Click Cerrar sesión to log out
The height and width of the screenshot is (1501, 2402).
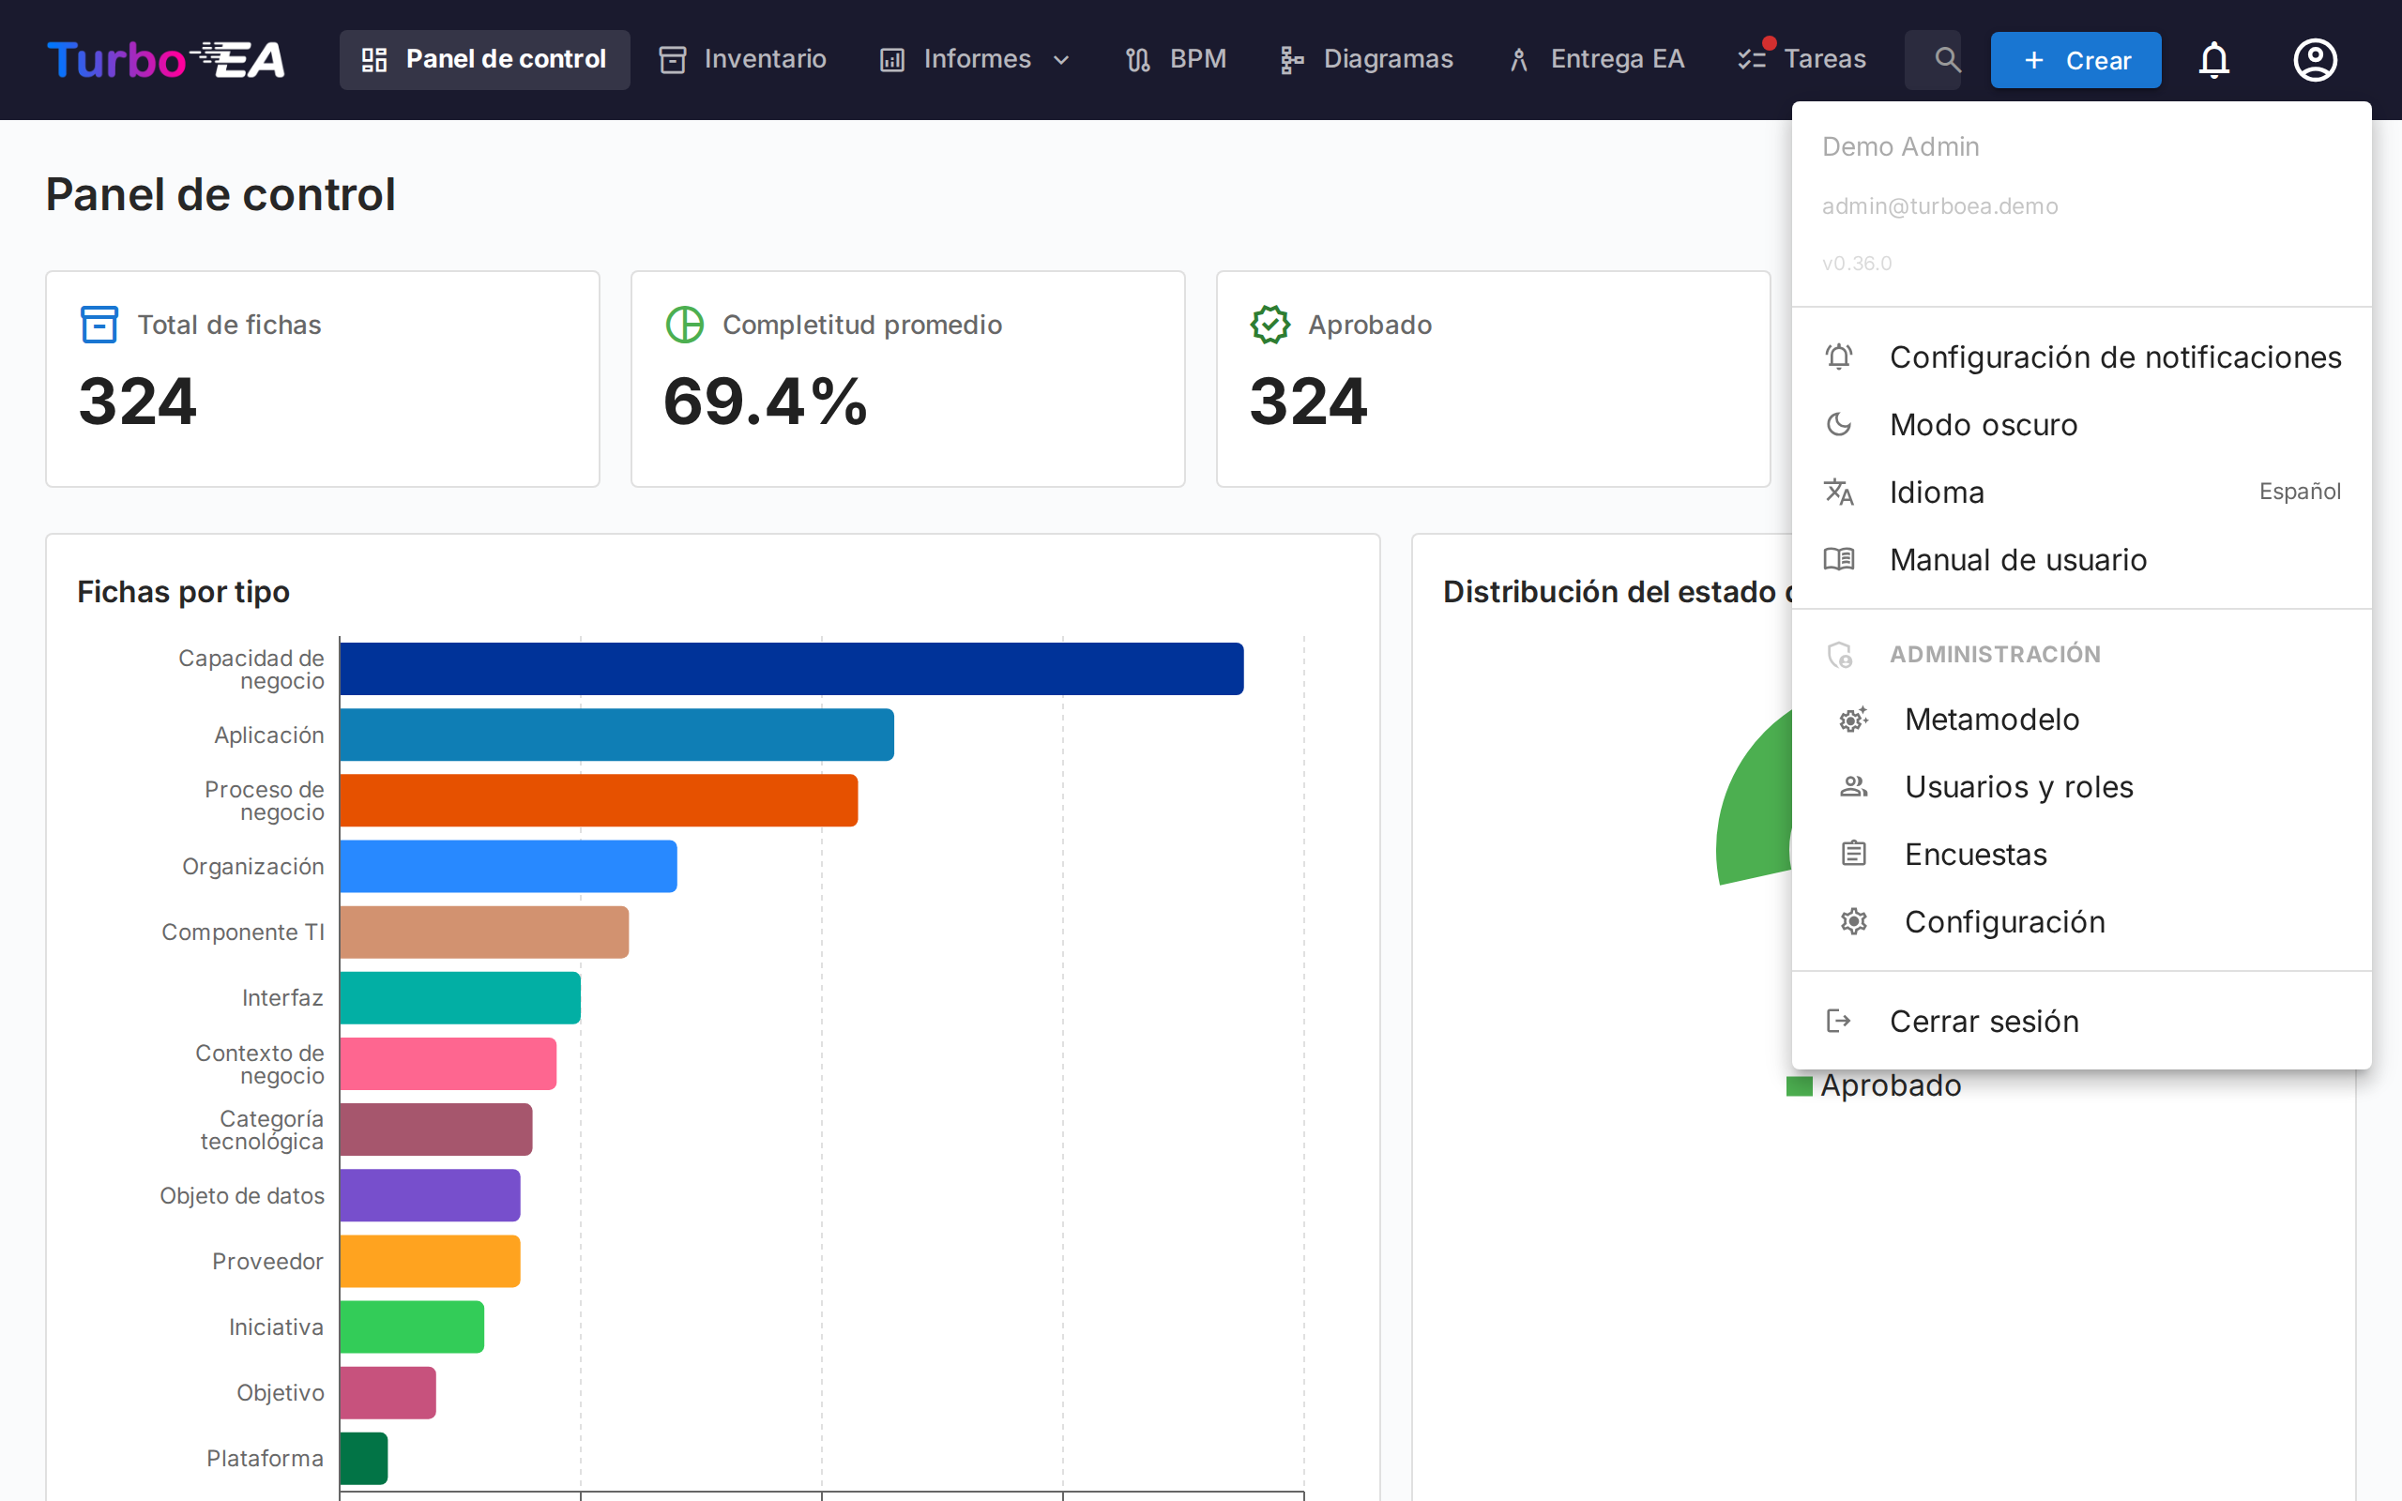tap(1983, 1022)
